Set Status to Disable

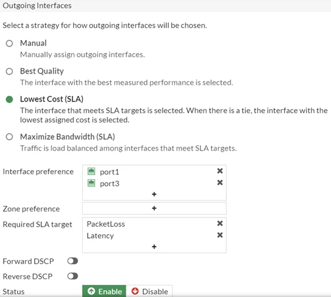[149, 292]
